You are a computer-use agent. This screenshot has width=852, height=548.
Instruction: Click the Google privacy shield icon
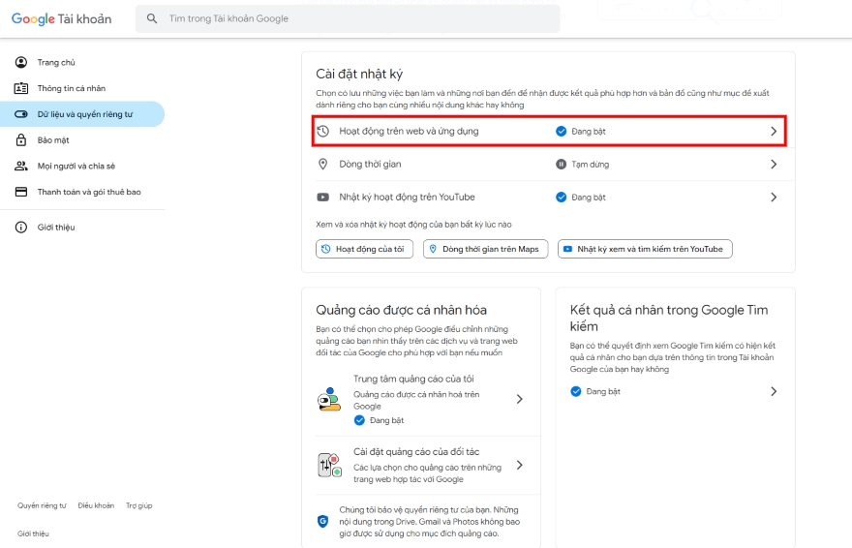(323, 521)
